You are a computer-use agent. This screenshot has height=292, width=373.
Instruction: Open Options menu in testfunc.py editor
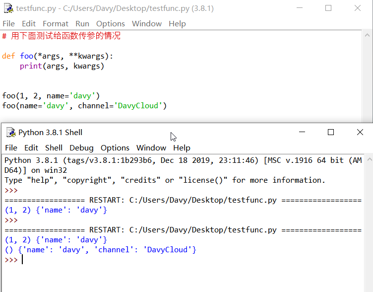(111, 23)
